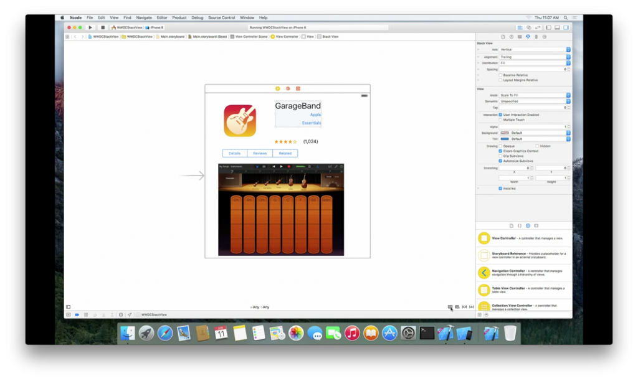Click the Pin constraints button

(464, 307)
